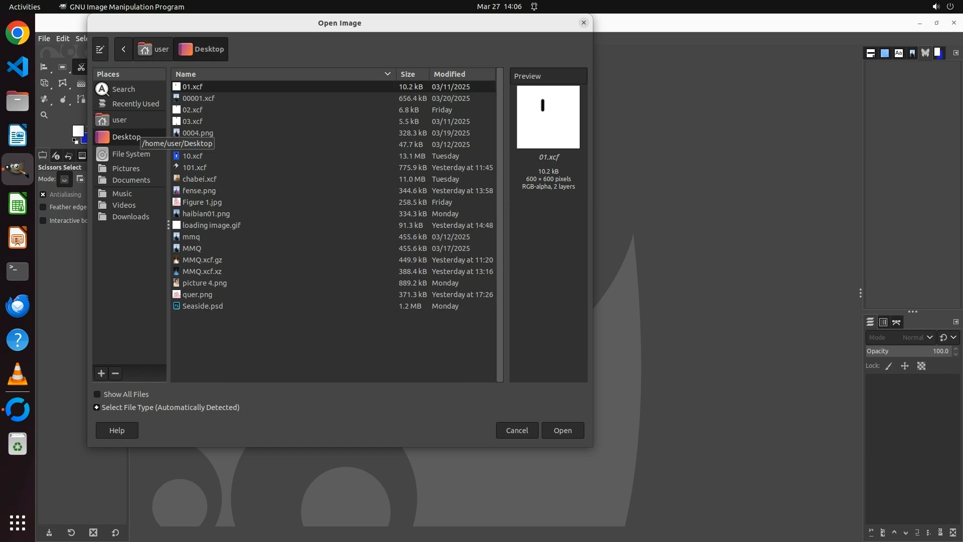The height and width of the screenshot is (542, 963).
Task: Open Search in the Places sidebar
Action: pyautogui.click(x=123, y=89)
